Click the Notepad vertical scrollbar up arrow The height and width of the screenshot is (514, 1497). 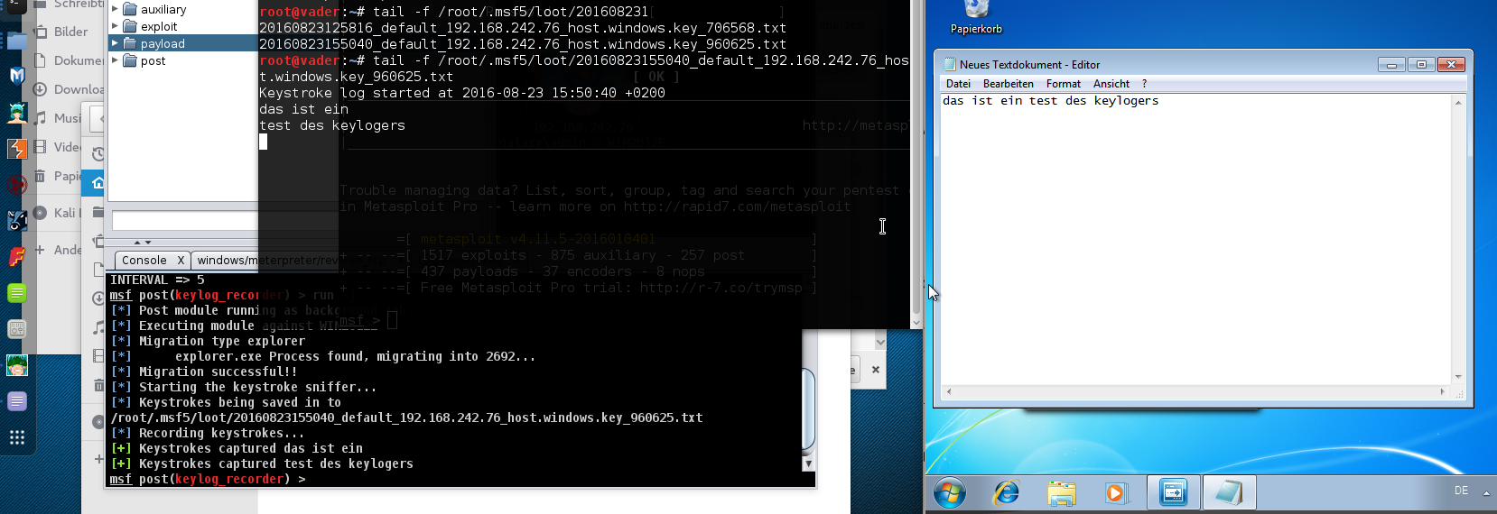[x=1458, y=103]
